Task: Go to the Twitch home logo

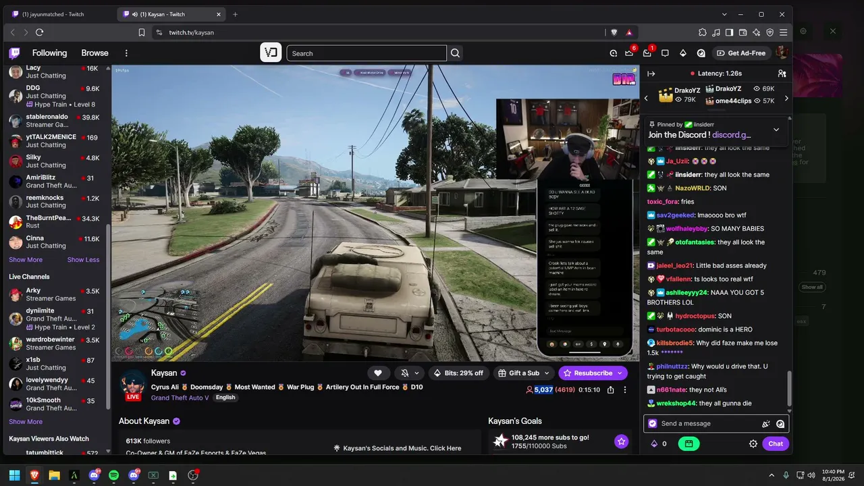Action: [x=14, y=53]
